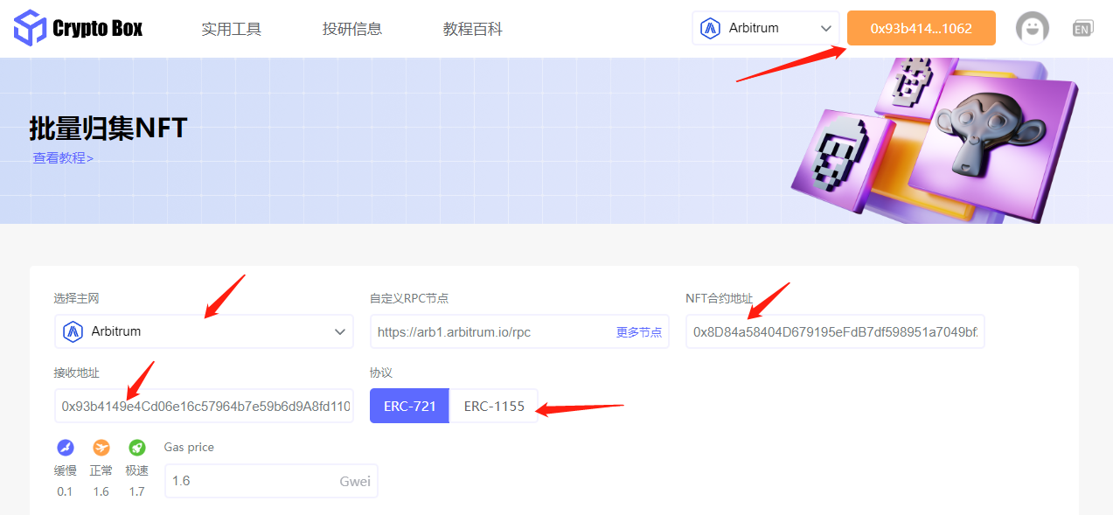The image size is (1113, 515).
Task: Select the normal (正常) gas speed icon
Action: pyautogui.click(x=101, y=447)
